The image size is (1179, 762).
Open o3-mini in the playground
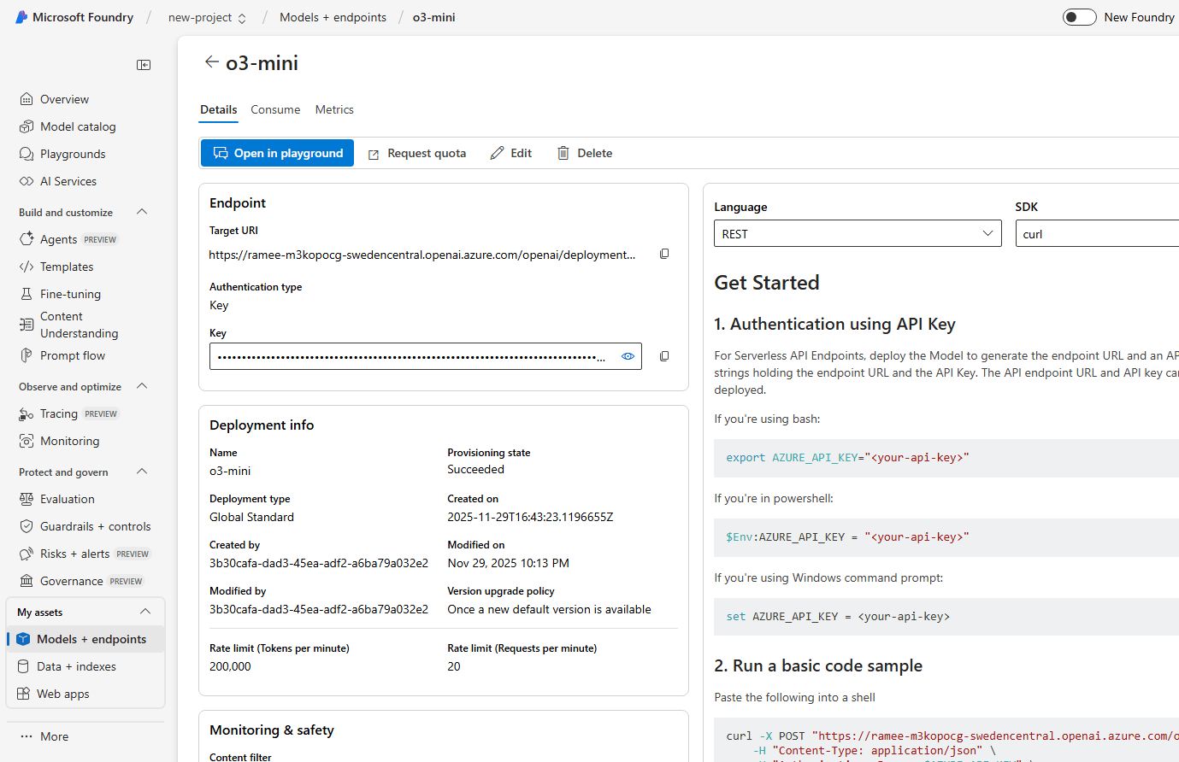277,152
